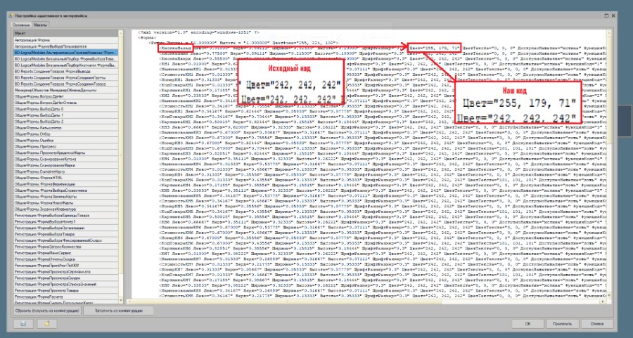Select ОбщиеФормы.ЭкраннаяКлавиатура row

pos(66,209)
